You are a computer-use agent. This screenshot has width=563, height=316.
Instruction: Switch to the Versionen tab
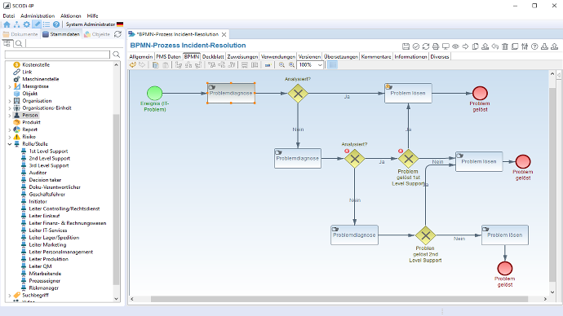click(309, 57)
